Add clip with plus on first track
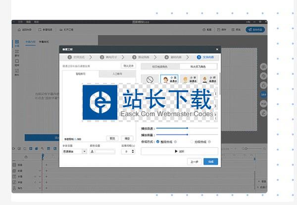The height and width of the screenshot is (205, 297). (47, 165)
